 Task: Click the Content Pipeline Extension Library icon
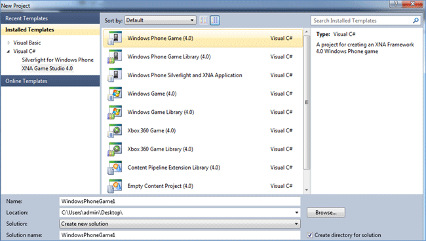(x=115, y=168)
